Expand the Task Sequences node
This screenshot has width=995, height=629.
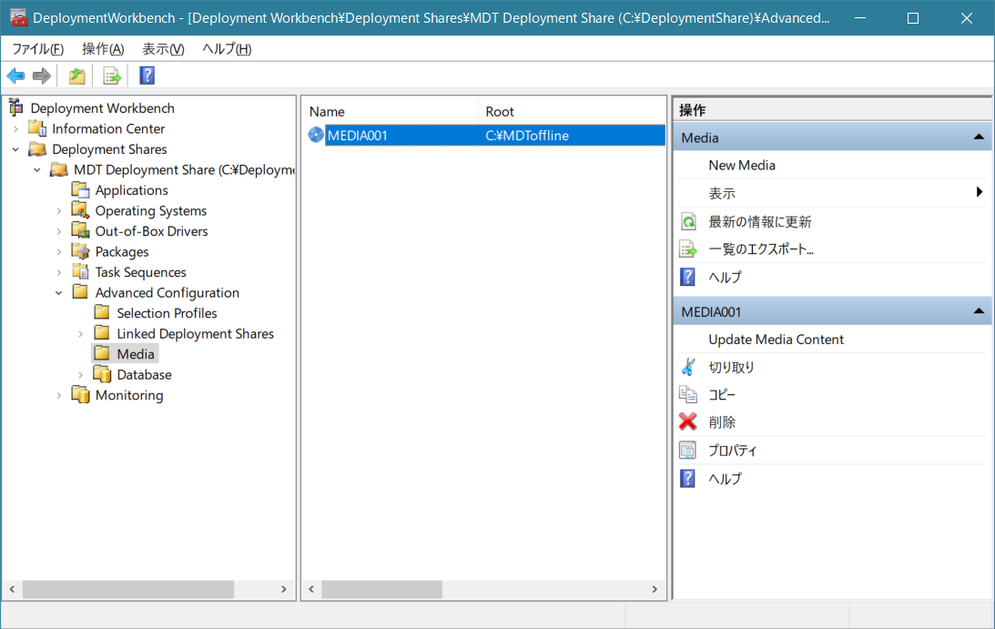click(59, 272)
